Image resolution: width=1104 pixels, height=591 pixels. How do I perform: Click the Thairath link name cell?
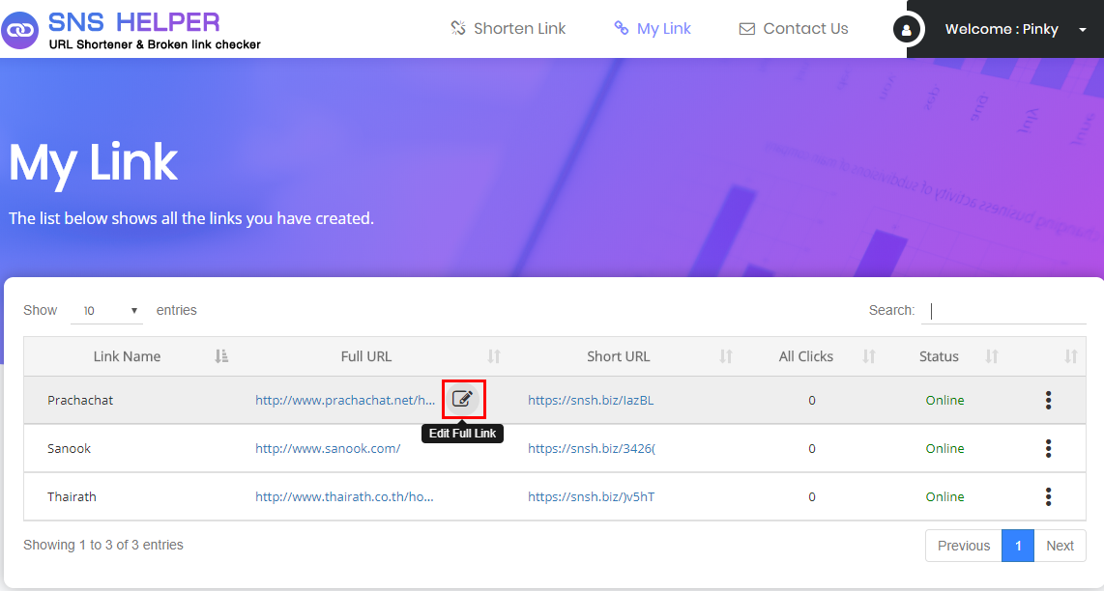[72, 496]
